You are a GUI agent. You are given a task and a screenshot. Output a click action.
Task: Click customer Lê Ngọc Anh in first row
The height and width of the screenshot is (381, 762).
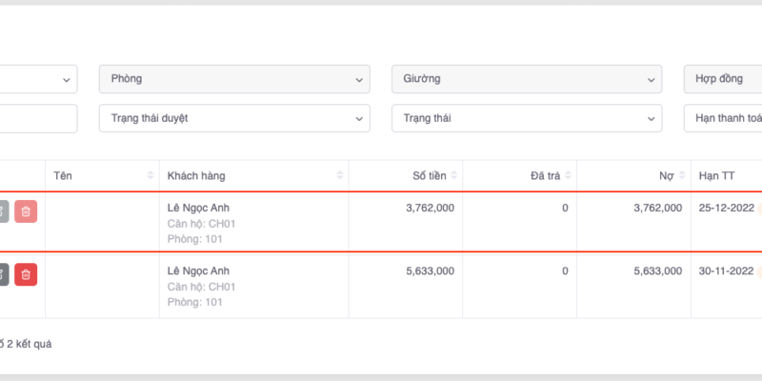pyautogui.click(x=198, y=208)
